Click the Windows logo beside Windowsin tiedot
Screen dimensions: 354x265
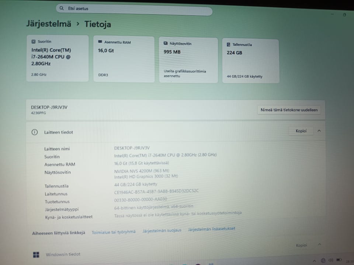(36, 255)
